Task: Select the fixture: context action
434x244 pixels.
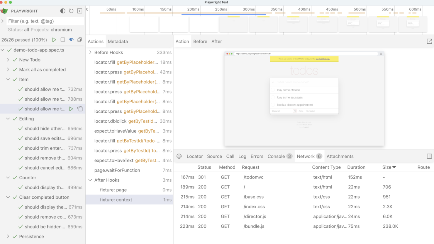Action: point(129,200)
